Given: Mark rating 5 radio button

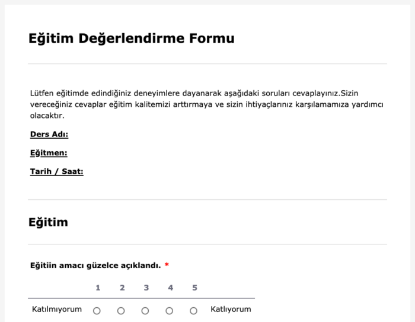Looking at the screenshot, I should (x=193, y=311).
